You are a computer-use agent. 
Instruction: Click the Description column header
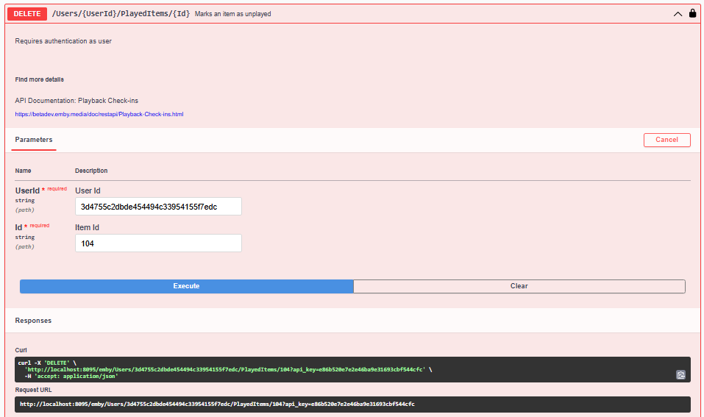[91, 171]
